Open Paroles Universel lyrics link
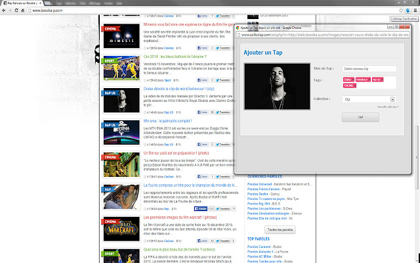Screen dimensions: 420x263 pos(259,184)
